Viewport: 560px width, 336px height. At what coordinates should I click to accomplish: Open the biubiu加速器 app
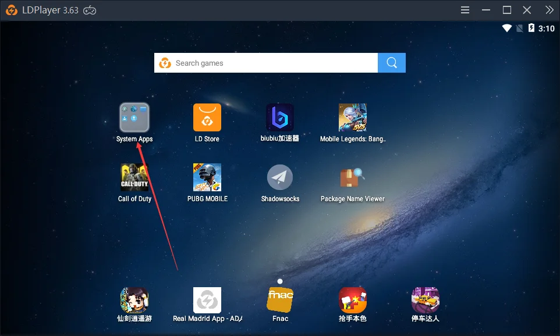[279, 117]
